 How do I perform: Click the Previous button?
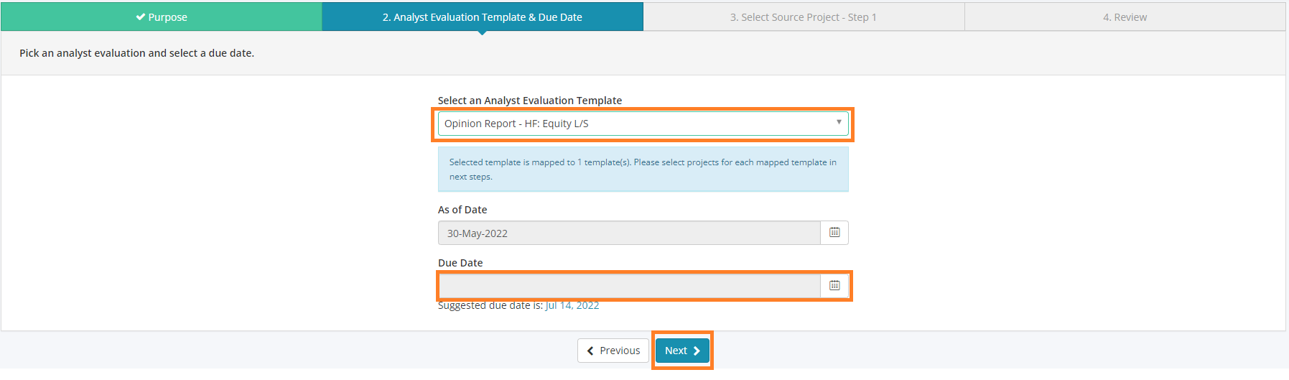point(613,351)
